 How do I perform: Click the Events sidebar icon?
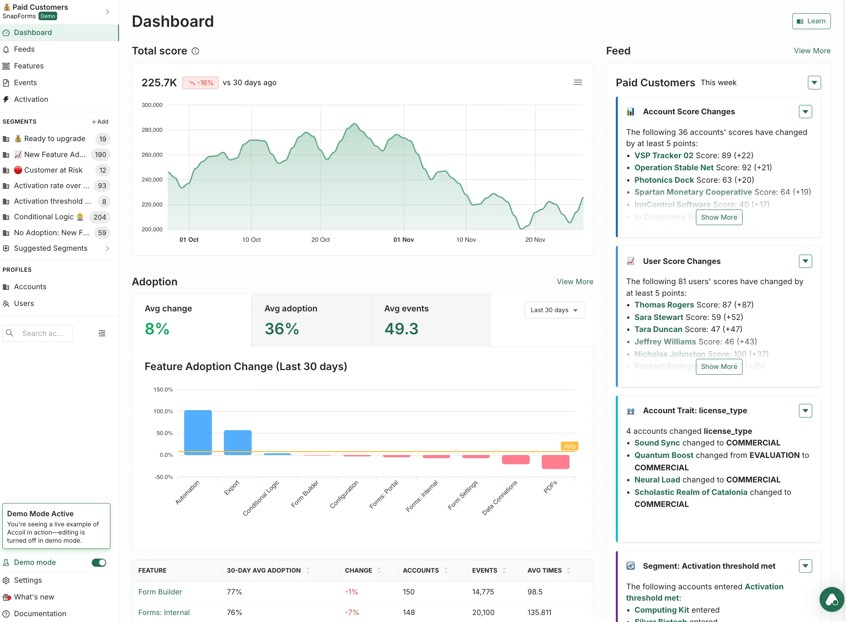pos(6,82)
